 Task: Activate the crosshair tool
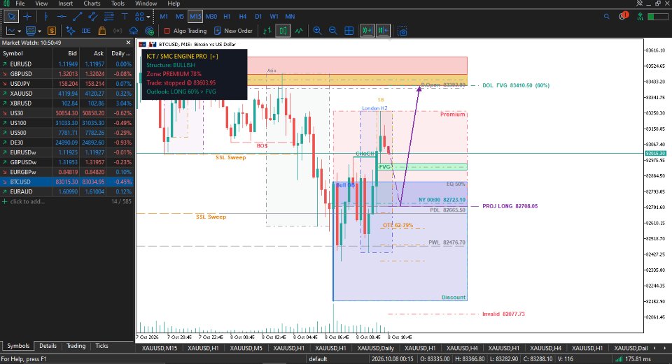27,17
